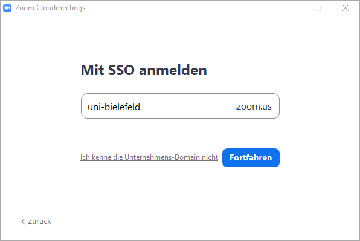Click the 'Mit SSO anmelden' heading
The width and height of the screenshot is (360, 241).
click(x=144, y=70)
